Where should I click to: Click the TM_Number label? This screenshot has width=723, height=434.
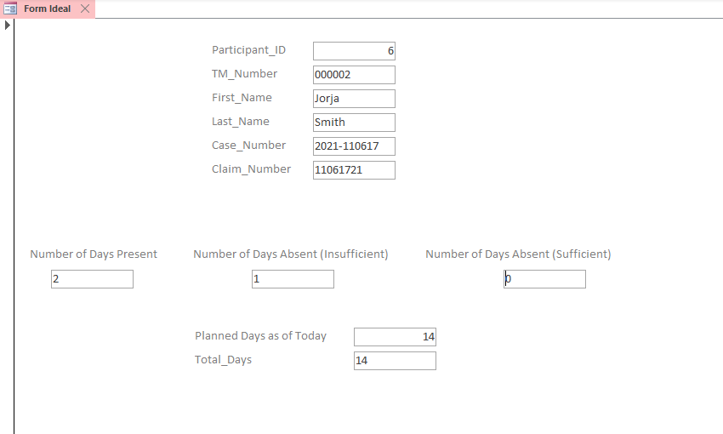(244, 74)
